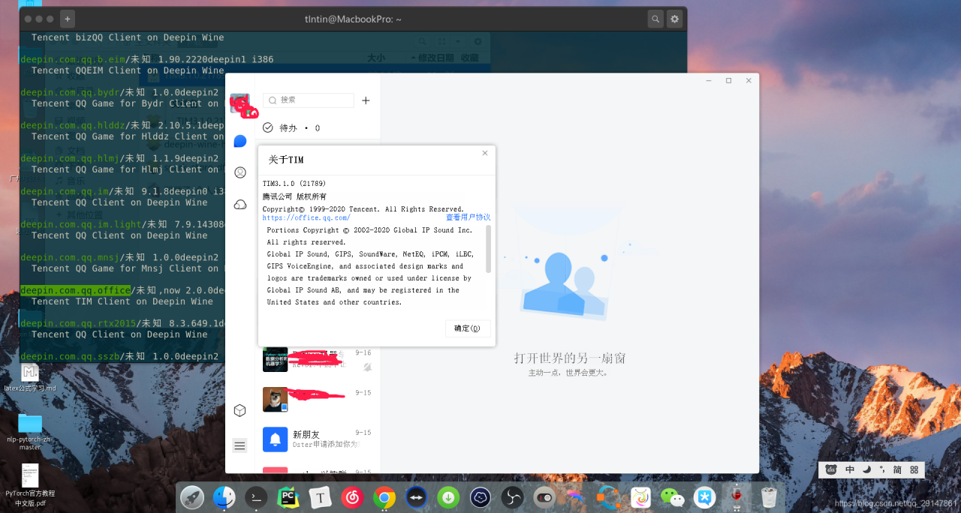Screen dimensions: 961x513
Task: Open the conversation with the dog avatar
Action: click(318, 399)
